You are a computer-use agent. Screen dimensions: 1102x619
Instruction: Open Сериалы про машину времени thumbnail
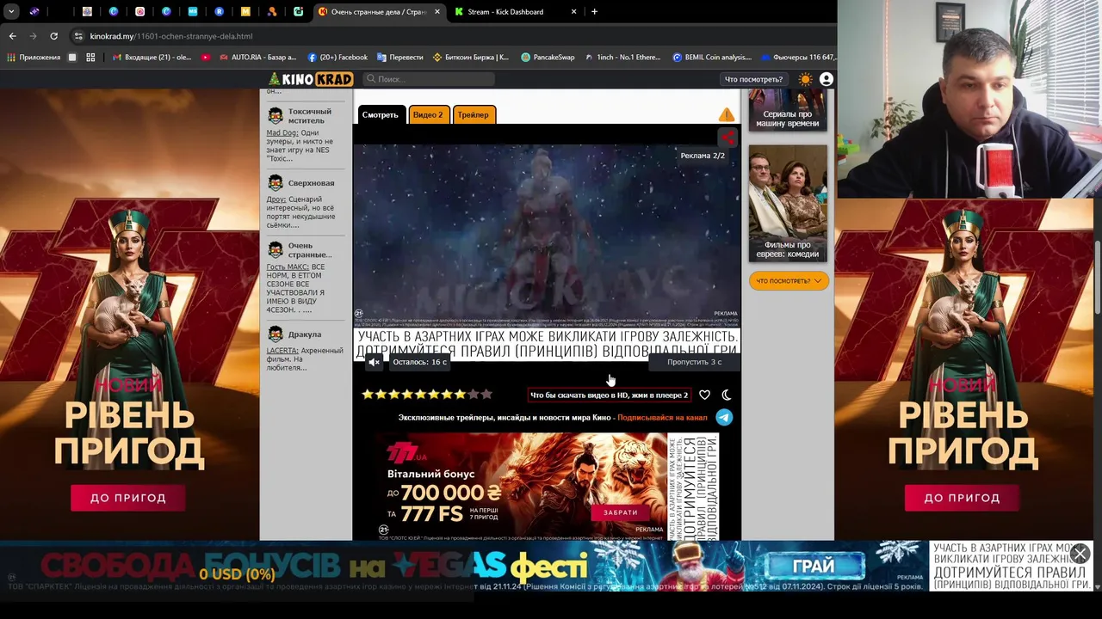click(x=788, y=110)
